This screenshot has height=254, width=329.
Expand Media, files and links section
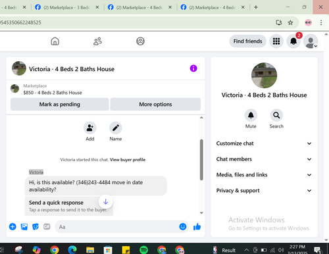(264, 175)
